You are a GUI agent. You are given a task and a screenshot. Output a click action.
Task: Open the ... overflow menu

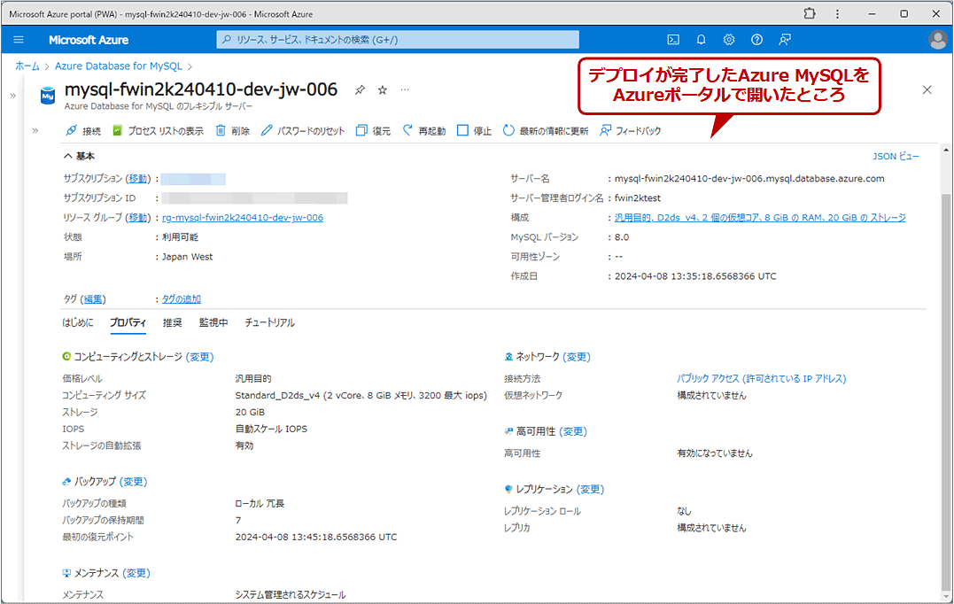point(405,89)
